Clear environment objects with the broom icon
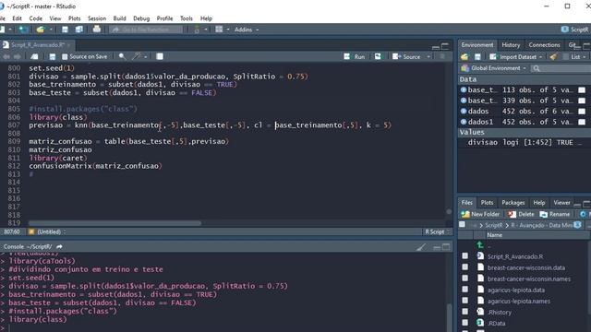Viewport: 591px width, 332px height. 553,57
